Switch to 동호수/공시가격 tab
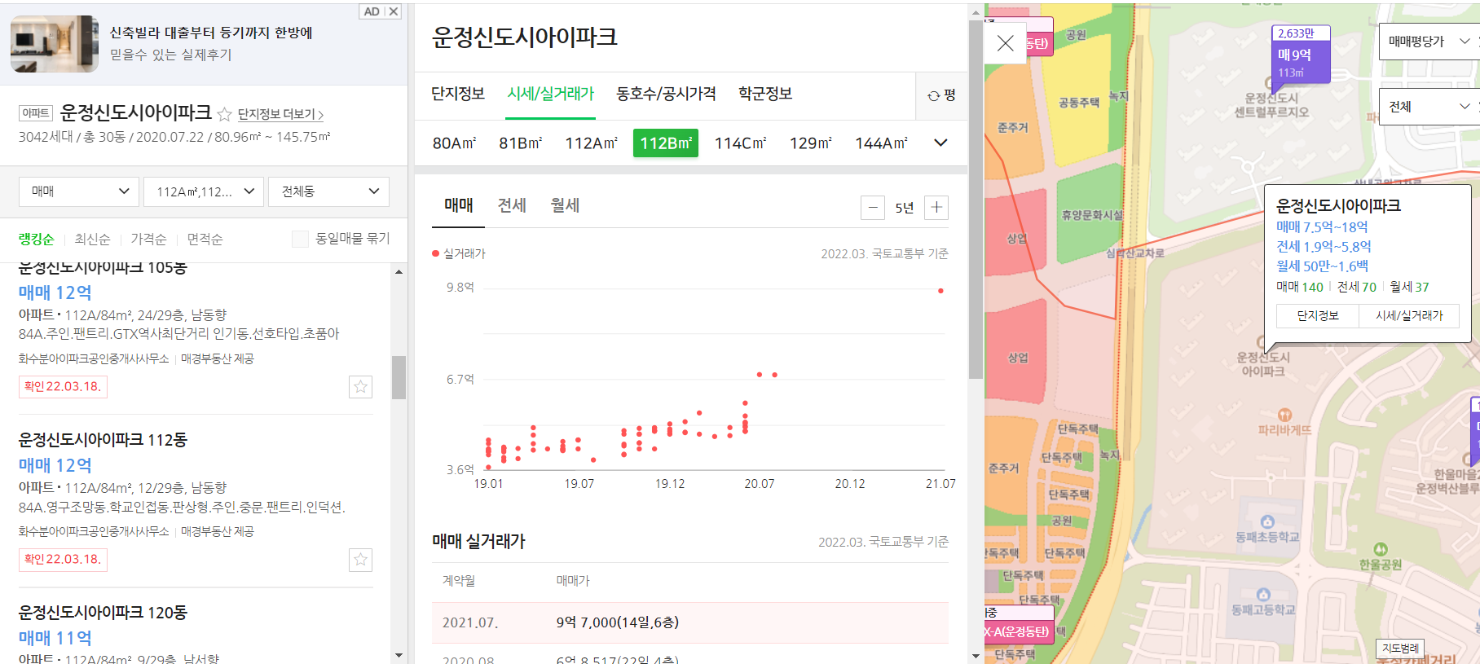The height and width of the screenshot is (664, 1480). click(x=666, y=94)
